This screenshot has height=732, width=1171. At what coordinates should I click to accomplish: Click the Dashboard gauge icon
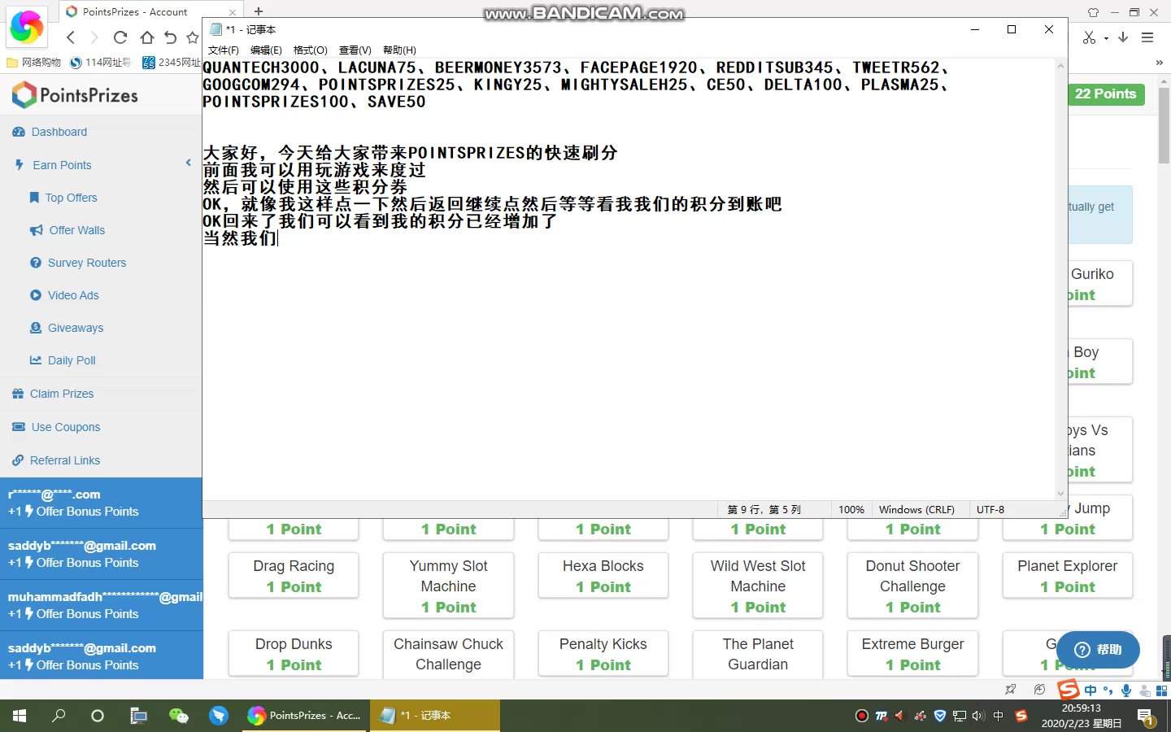coord(19,132)
